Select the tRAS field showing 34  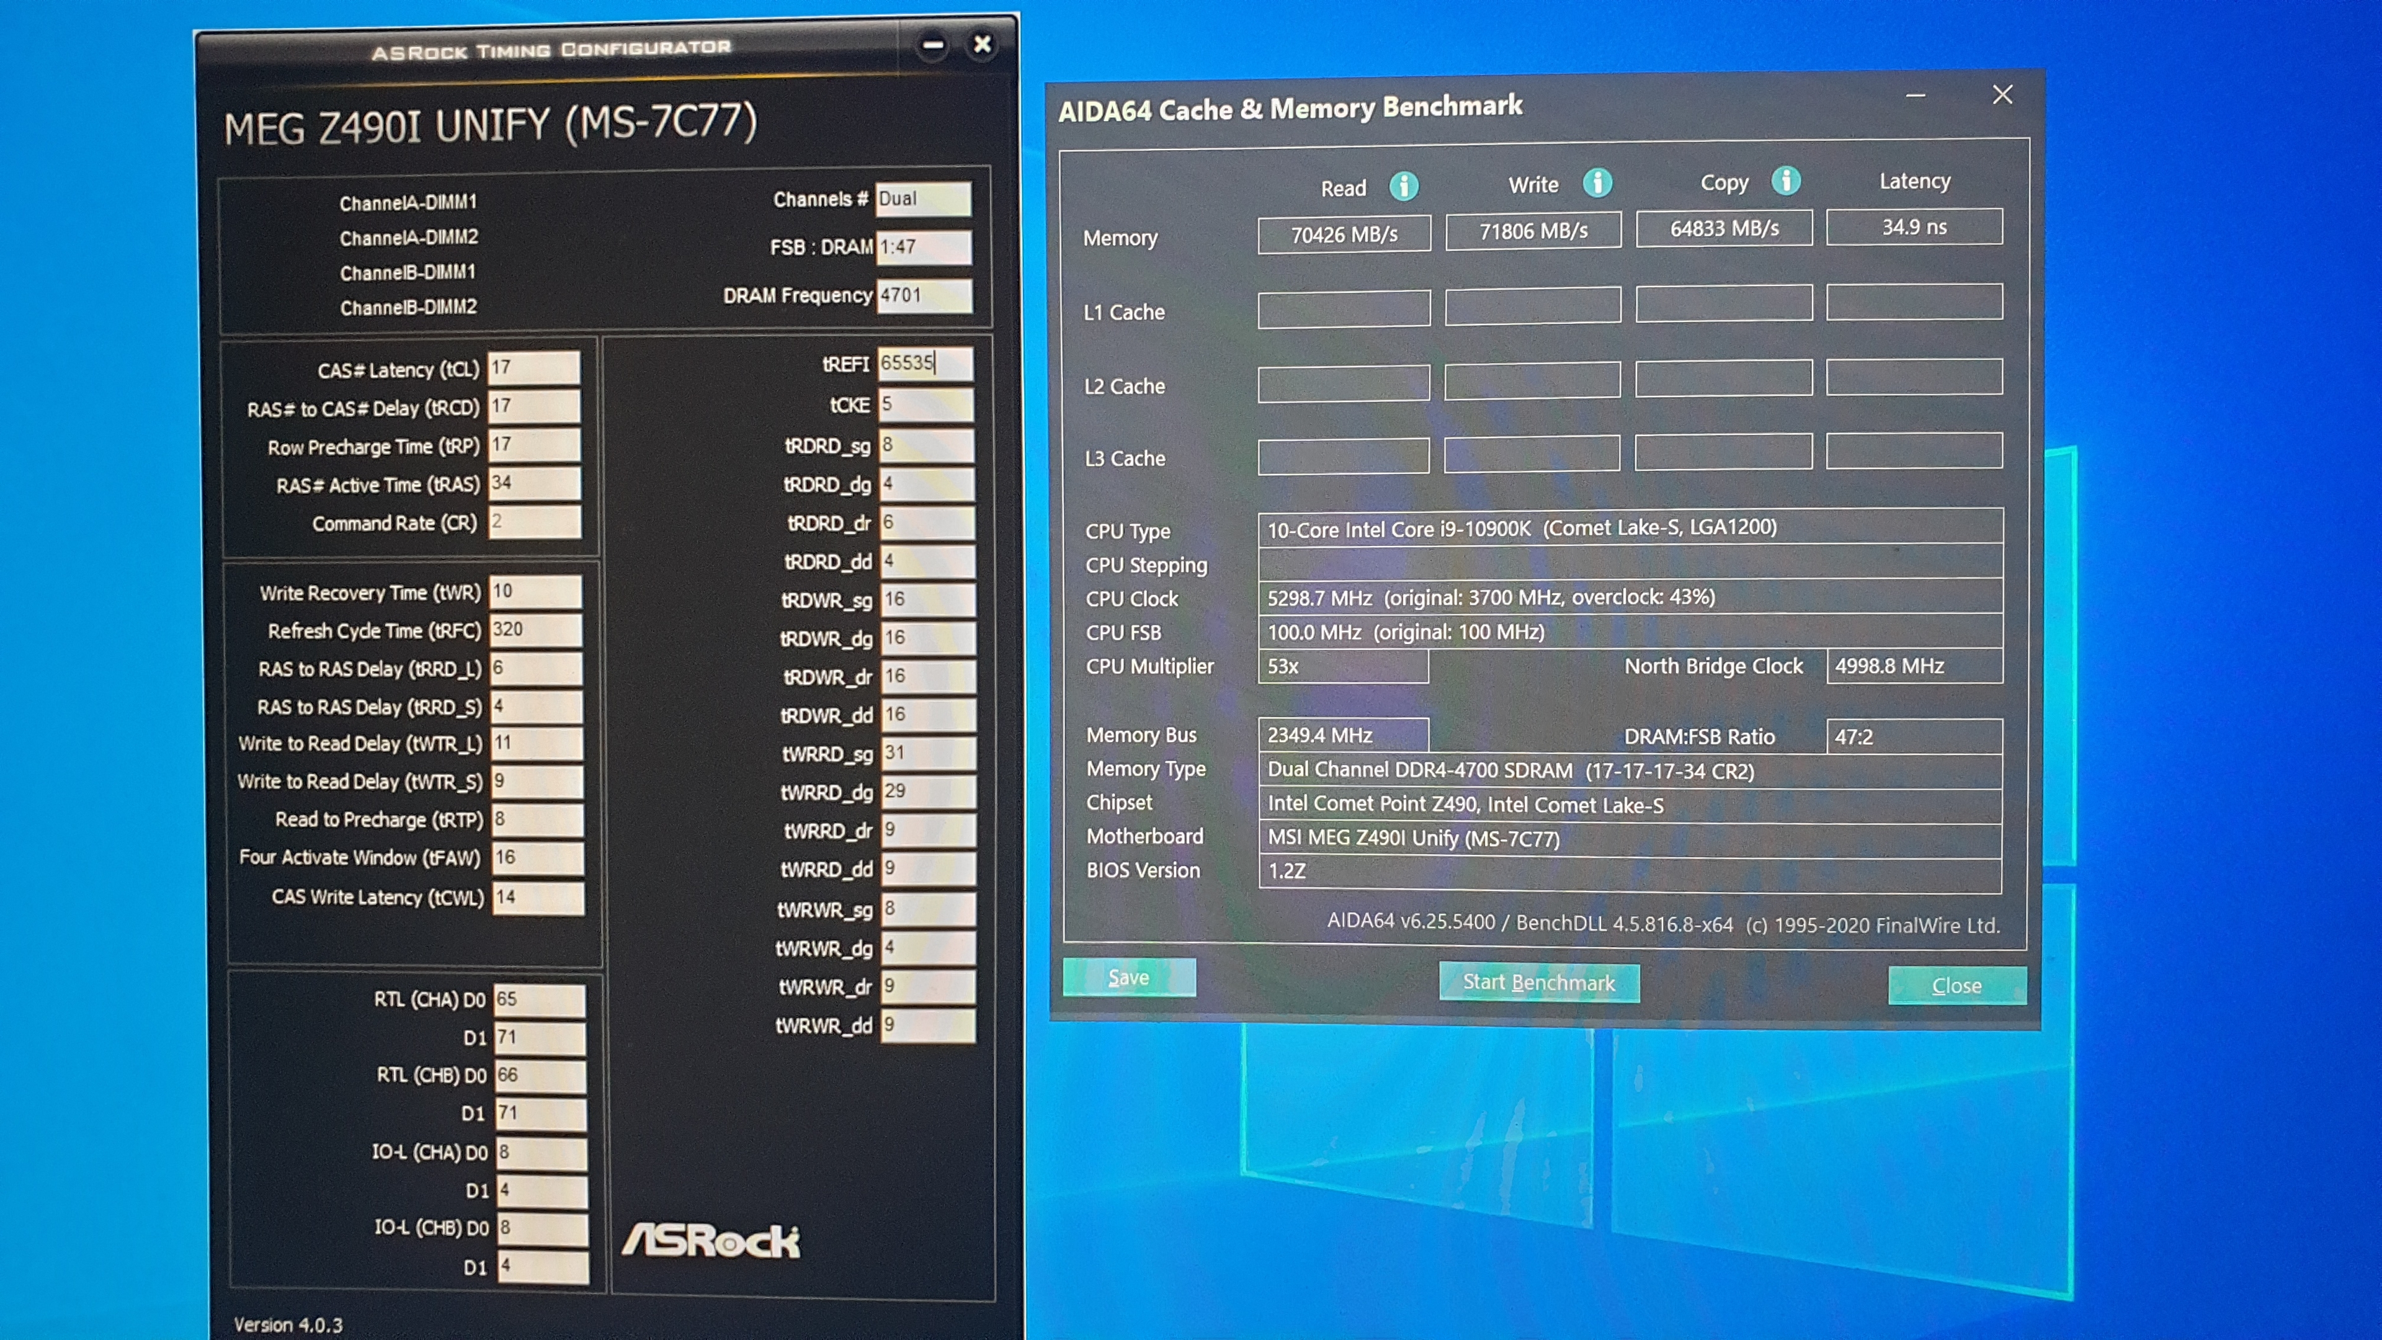(x=535, y=483)
